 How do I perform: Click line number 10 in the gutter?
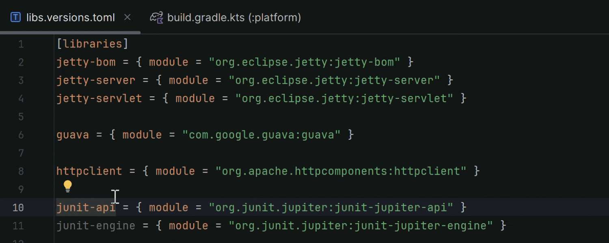click(18, 208)
